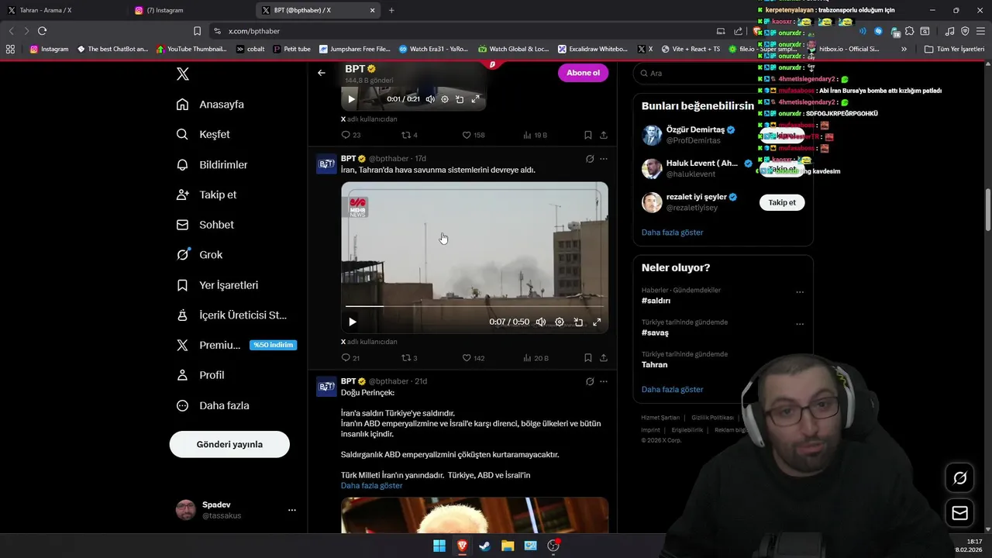The image size is (992, 558).
Task: Open settings on the 0:21 video
Action: [445, 99]
